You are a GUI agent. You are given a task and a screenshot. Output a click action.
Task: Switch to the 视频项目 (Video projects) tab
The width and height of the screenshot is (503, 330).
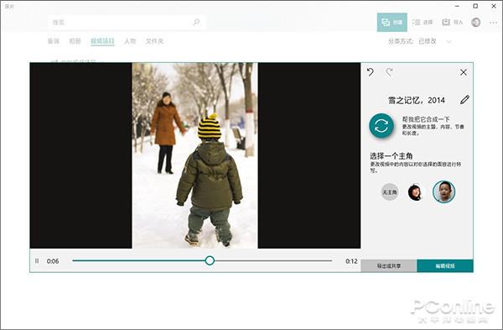102,41
